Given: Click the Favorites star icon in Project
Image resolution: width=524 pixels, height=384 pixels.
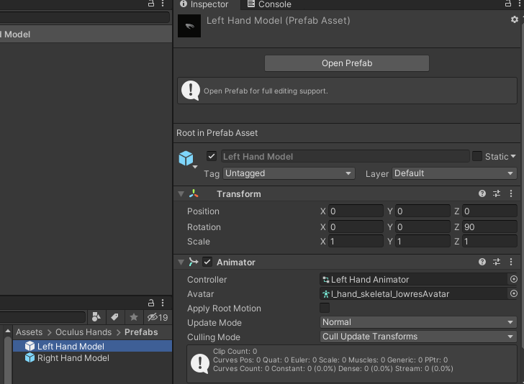Looking at the screenshot, I should (x=133, y=317).
